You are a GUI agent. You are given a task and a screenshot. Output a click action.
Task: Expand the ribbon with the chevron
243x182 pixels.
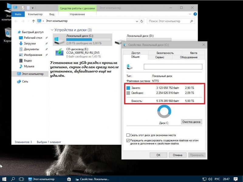pos(190,14)
